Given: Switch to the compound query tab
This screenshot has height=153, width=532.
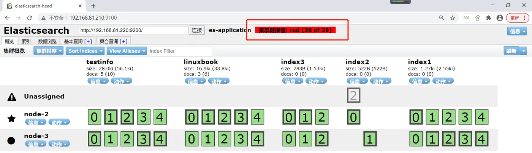Looking at the screenshot, I should pos(109,41).
